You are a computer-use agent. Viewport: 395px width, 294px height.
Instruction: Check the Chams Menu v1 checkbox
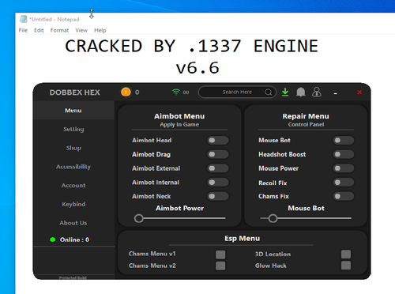coord(220,254)
